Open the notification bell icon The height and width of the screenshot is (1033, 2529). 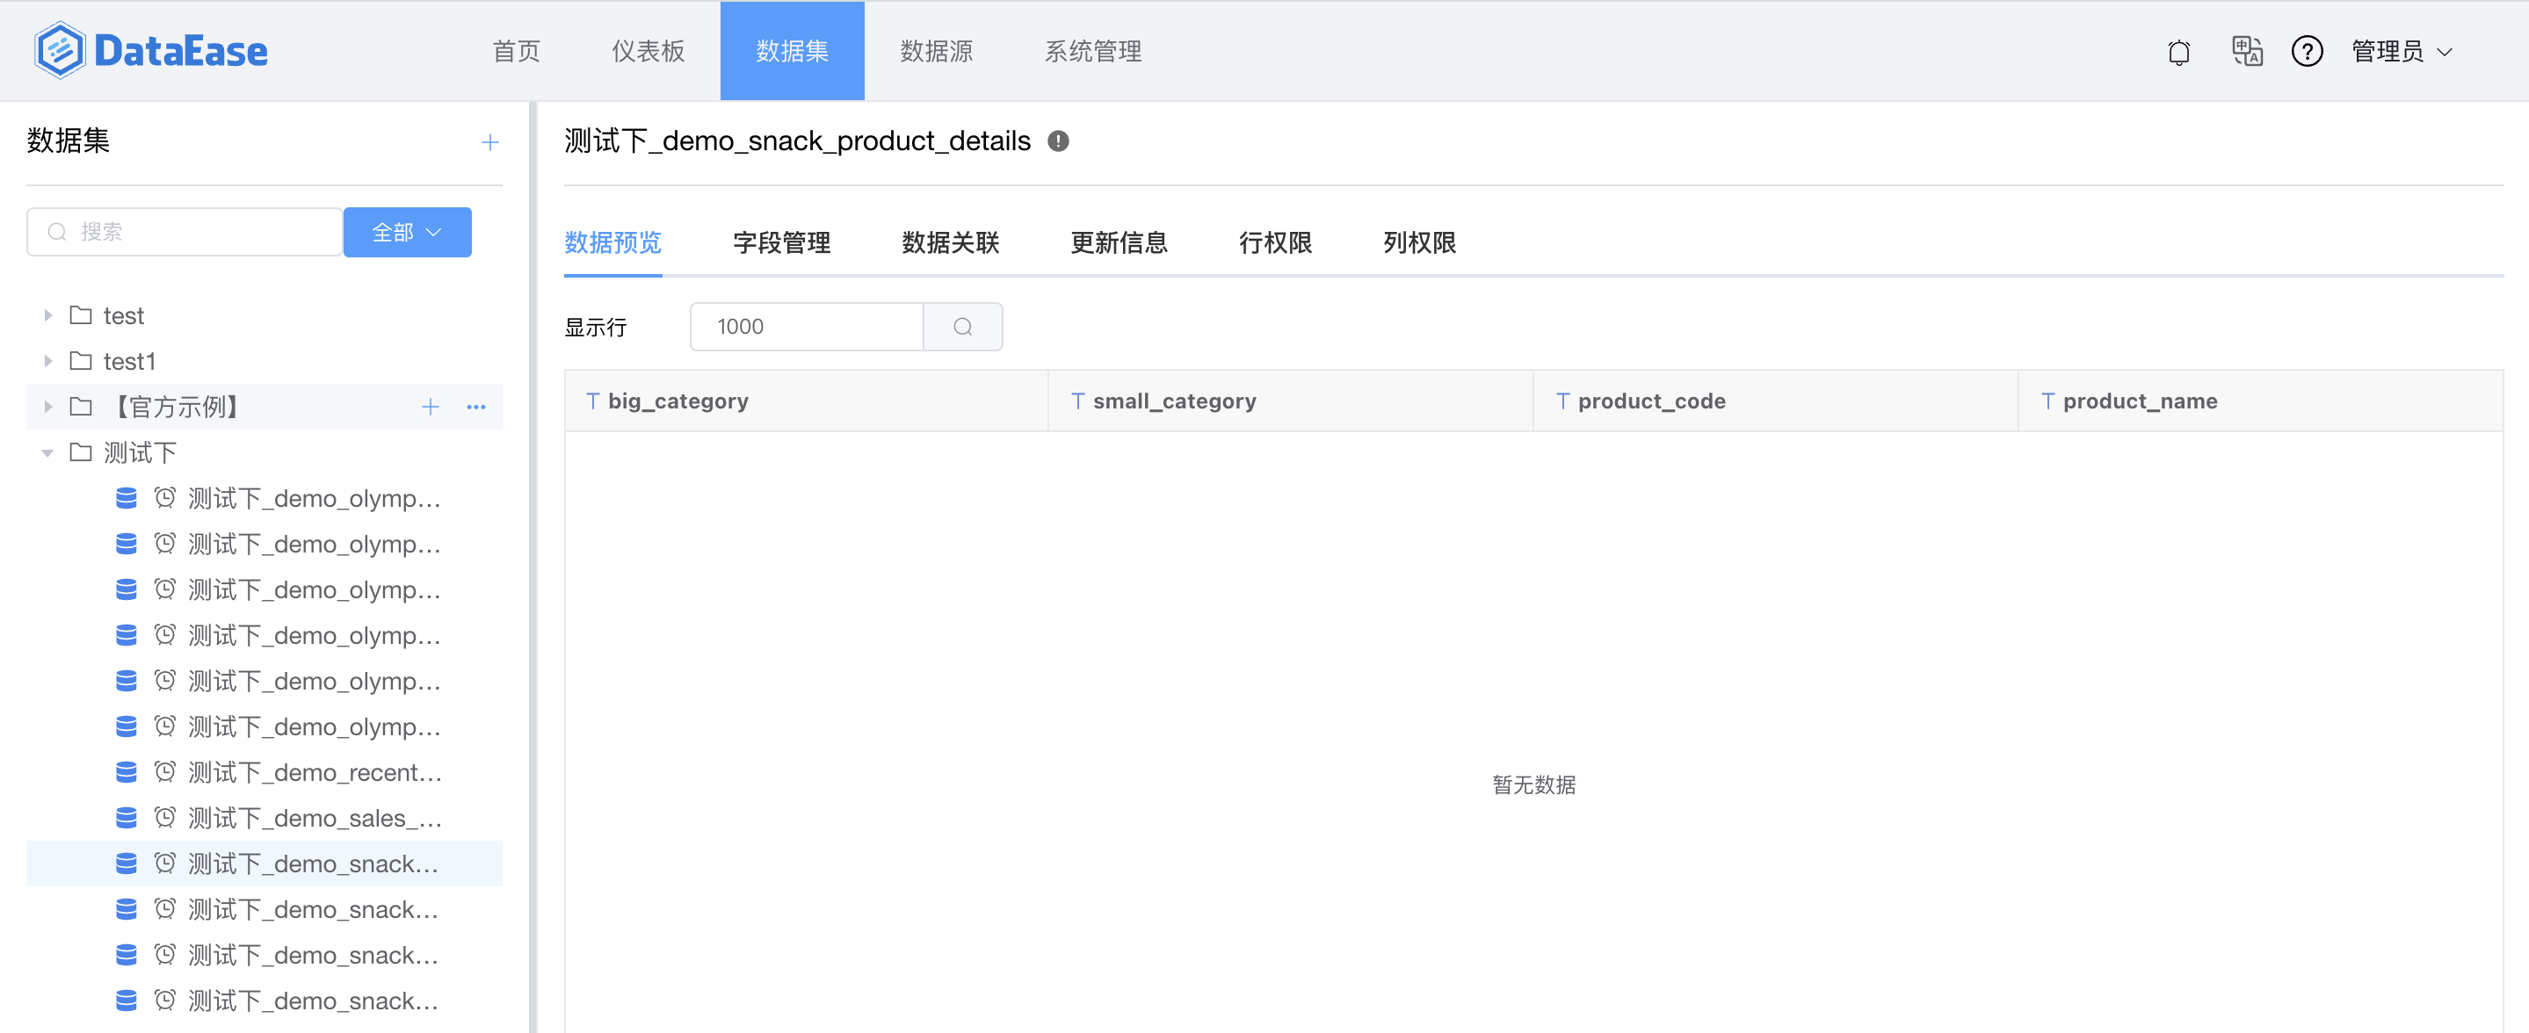[2178, 51]
